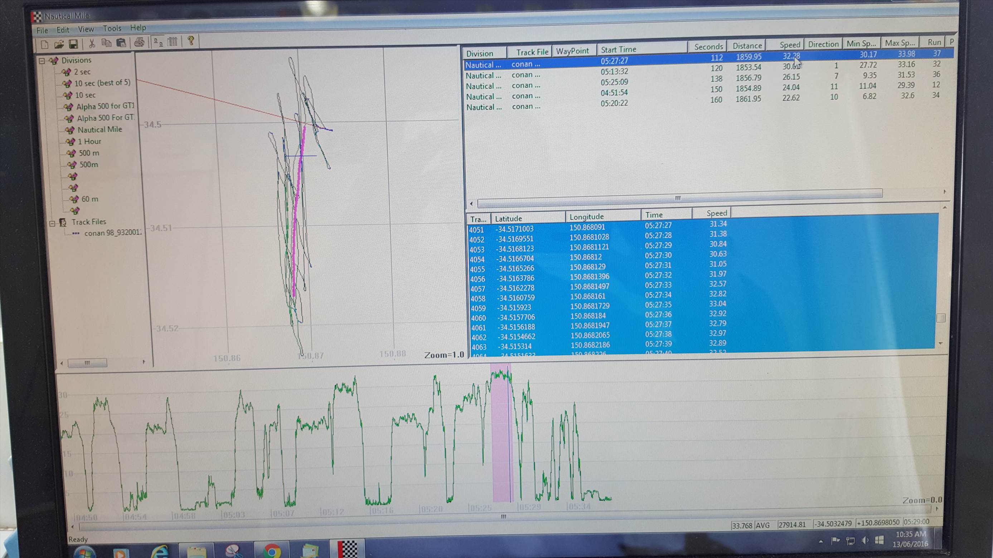The width and height of the screenshot is (993, 558).
Task: Print using the printer icon
Action: tap(139, 42)
